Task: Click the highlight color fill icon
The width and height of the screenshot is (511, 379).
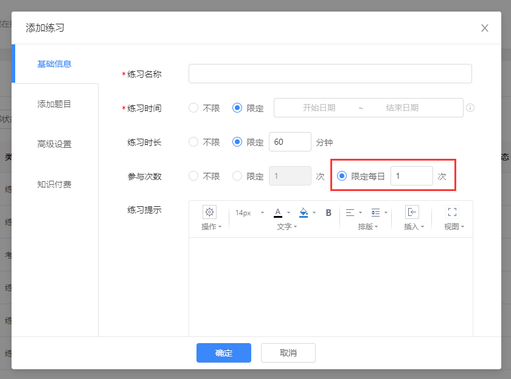Action: [304, 211]
